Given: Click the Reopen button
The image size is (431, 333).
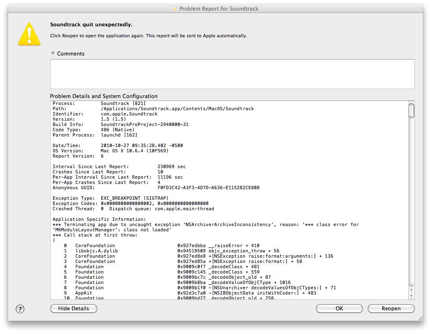Looking at the screenshot, I should coord(391,309).
